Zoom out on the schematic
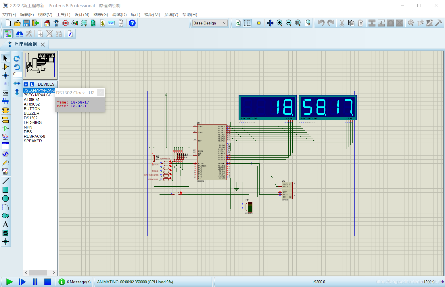The height and width of the screenshot is (287, 445). (289, 23)
